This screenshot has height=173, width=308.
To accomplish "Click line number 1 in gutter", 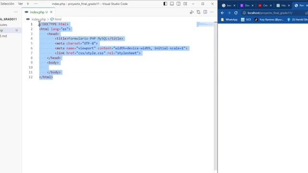I will coord(31,24).
